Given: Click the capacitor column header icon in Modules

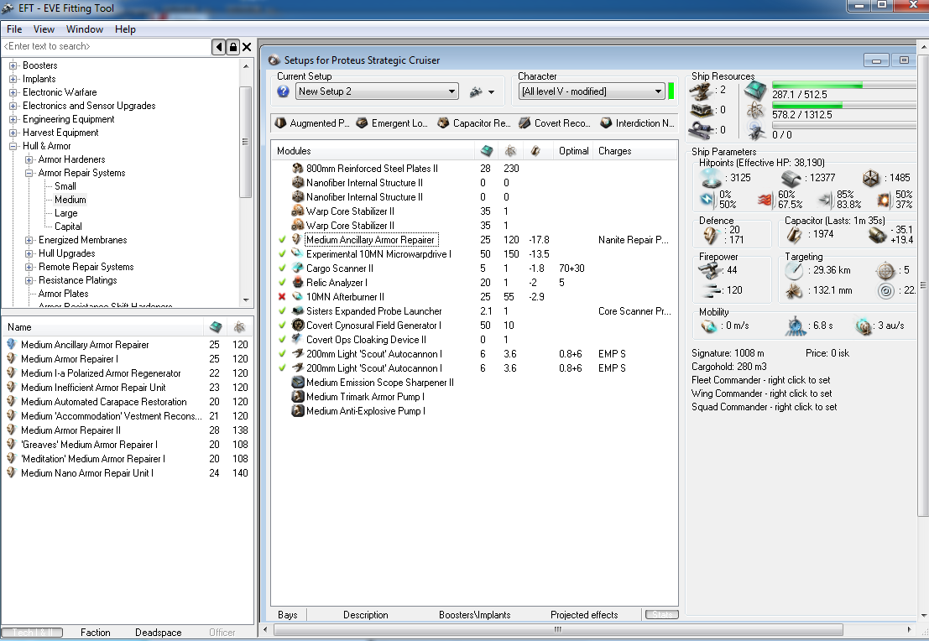Looking at the screenshot, I should click(x=535, y=151).
